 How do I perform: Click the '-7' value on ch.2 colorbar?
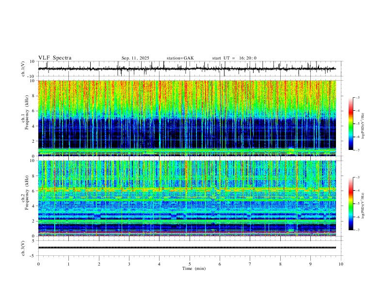[357, 230]
